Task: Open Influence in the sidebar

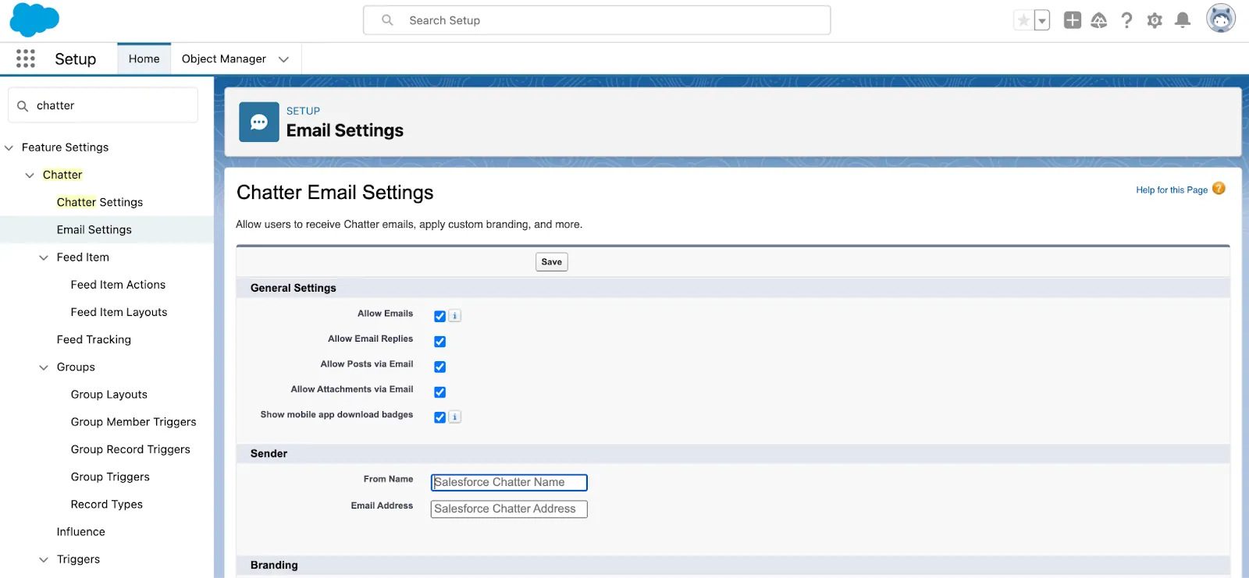Action: [81, 532]
